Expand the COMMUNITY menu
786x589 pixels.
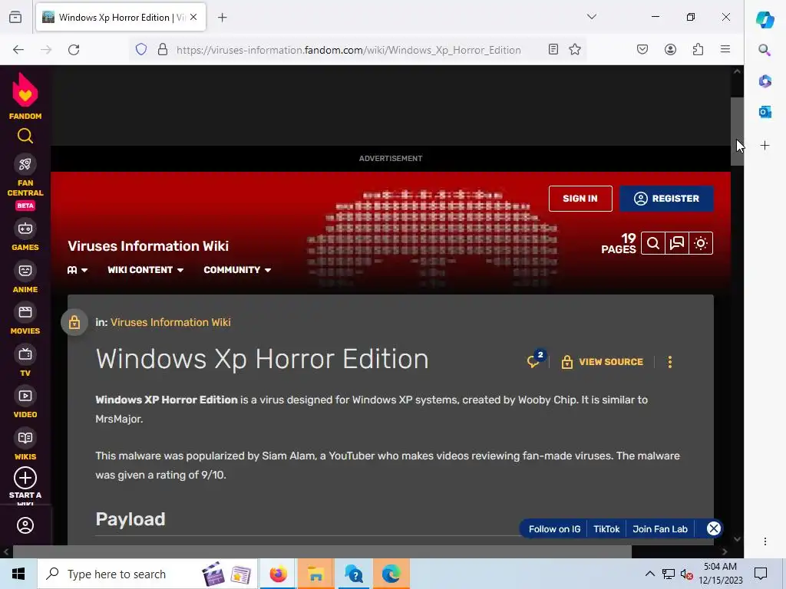(237, 270)
